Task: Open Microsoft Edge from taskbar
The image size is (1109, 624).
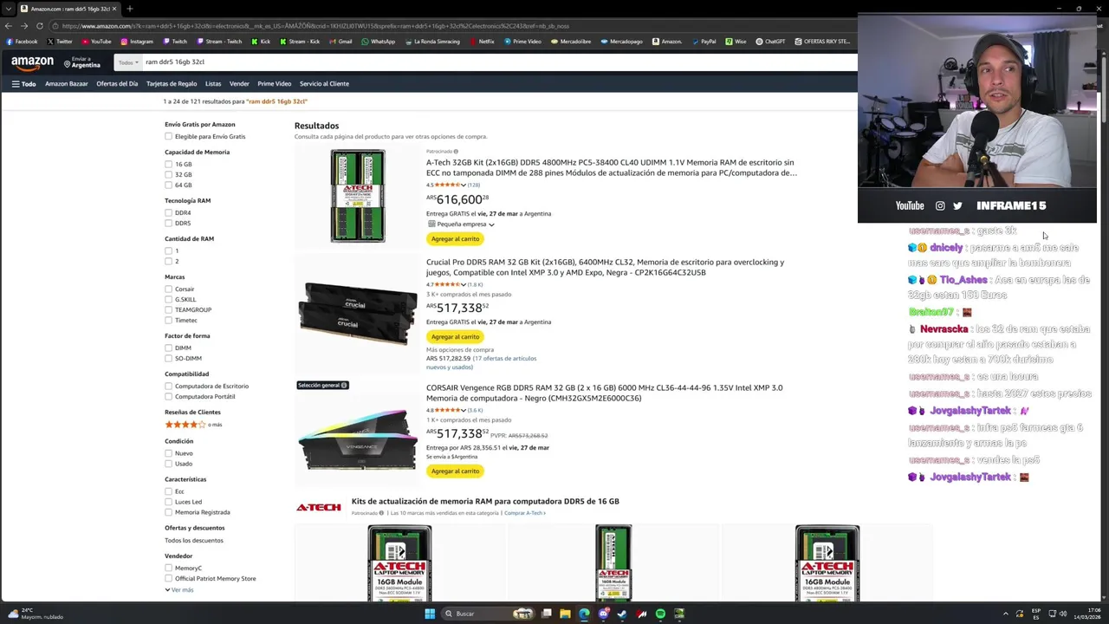Action: pyautogui.click(x=584, y=614)
